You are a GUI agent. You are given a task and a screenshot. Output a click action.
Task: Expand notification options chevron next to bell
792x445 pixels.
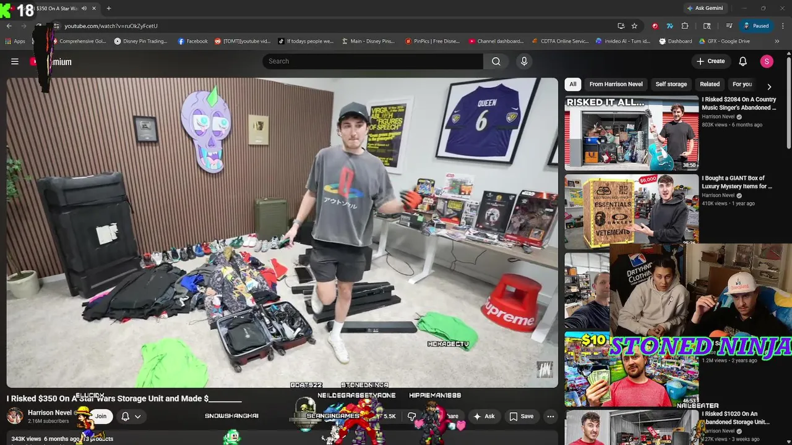138,417
